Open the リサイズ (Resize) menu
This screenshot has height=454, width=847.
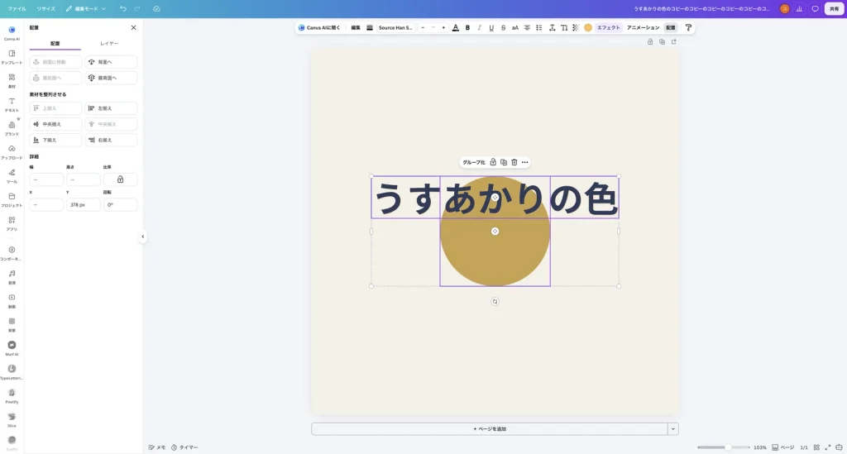tap(46, 8)
